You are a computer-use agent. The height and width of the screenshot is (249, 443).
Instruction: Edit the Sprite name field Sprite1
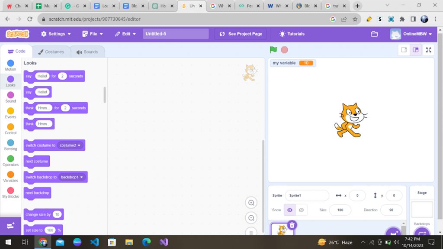[x=307, y=196]
